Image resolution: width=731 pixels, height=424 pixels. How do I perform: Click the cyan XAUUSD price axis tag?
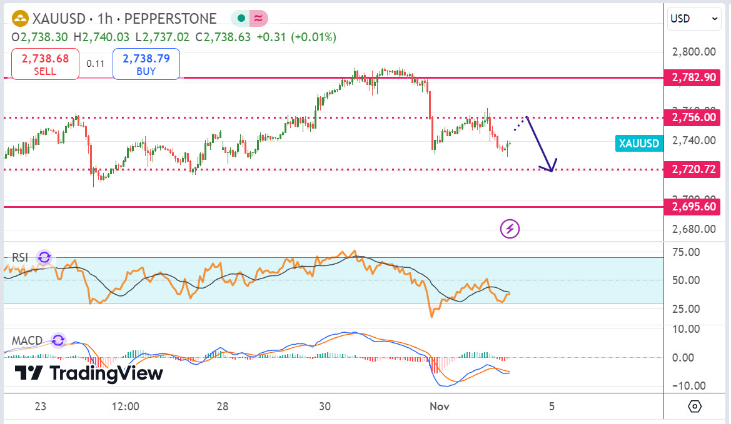pos(638,144)
